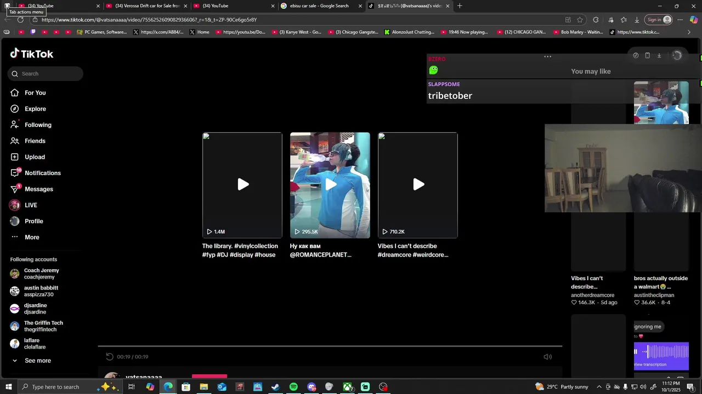Expand bookmarks bar overflow chevron
Image resolution: width=702 pixels, height=394 pixels.
[689, 32]
